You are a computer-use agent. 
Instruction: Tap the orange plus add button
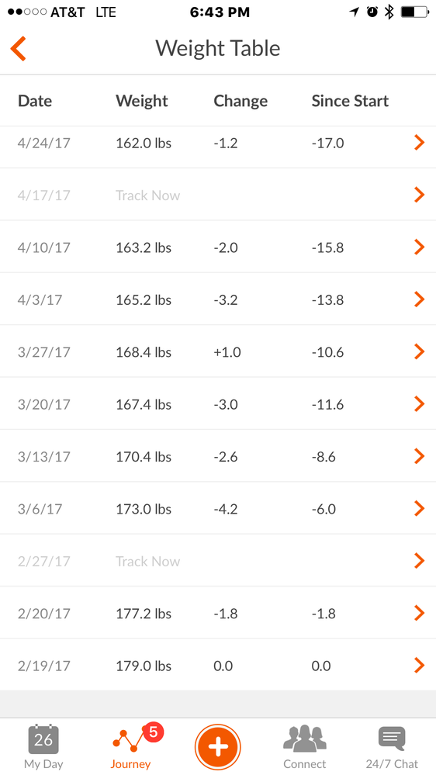click(x=217, y=747)
